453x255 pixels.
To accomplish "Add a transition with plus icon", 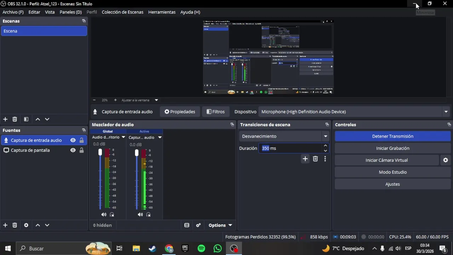I will coord(305,159).
